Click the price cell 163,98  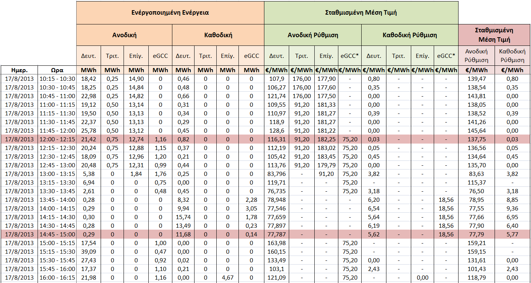click(x=277, y=243)
